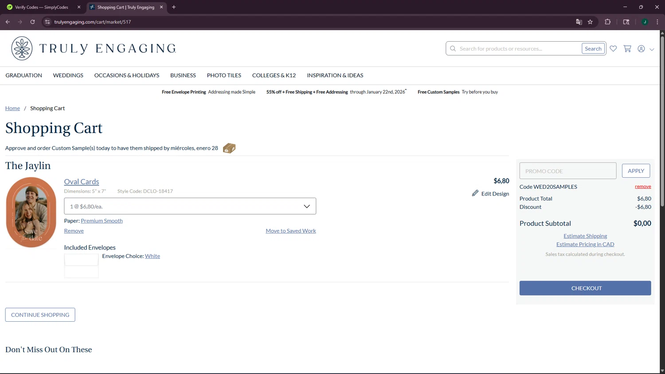Switch to the Verify Codes — SimplyCodes tab

pyautogui.click(x=42, y=7)
